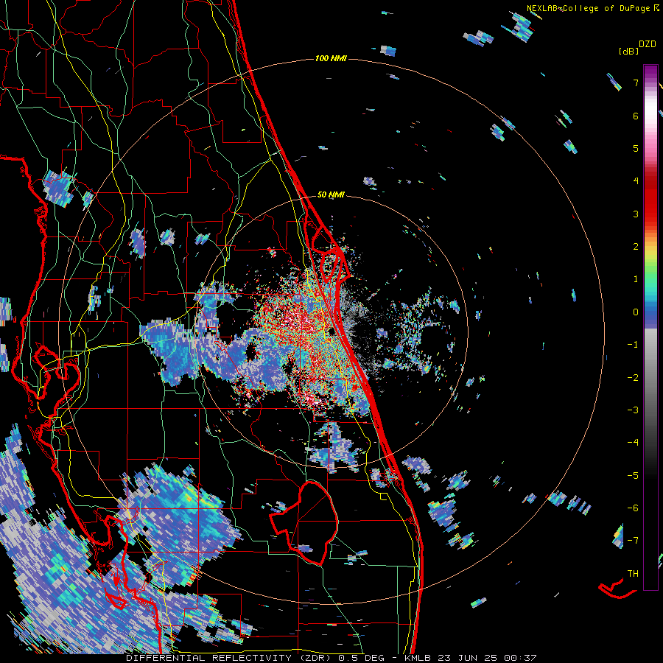The image size is (663, 663).
Task: Click the white section of the color bar
Action: (x=650, y=110)
